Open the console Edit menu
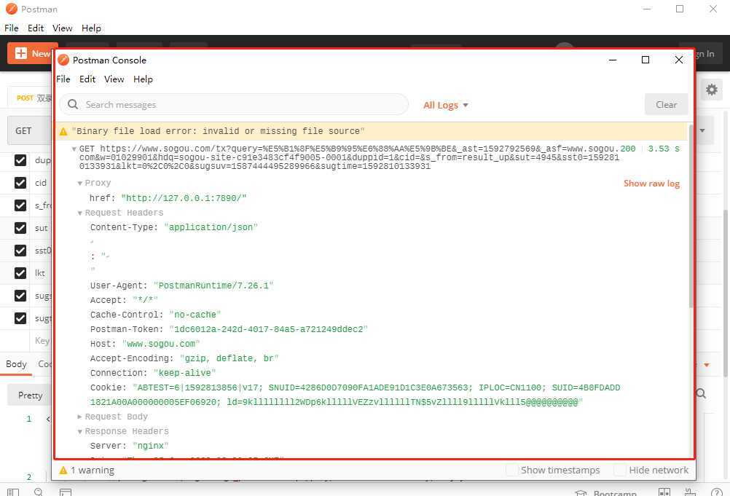This screenshot has height=496, width=730. click(x=87, y=79)
